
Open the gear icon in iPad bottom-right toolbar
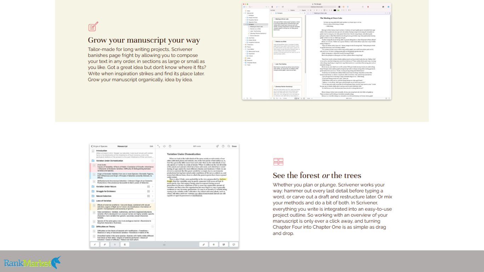[214, 244]
